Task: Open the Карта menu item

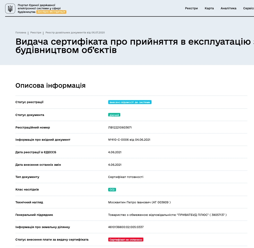Action: pyautogui.click(x=209, y=8)
